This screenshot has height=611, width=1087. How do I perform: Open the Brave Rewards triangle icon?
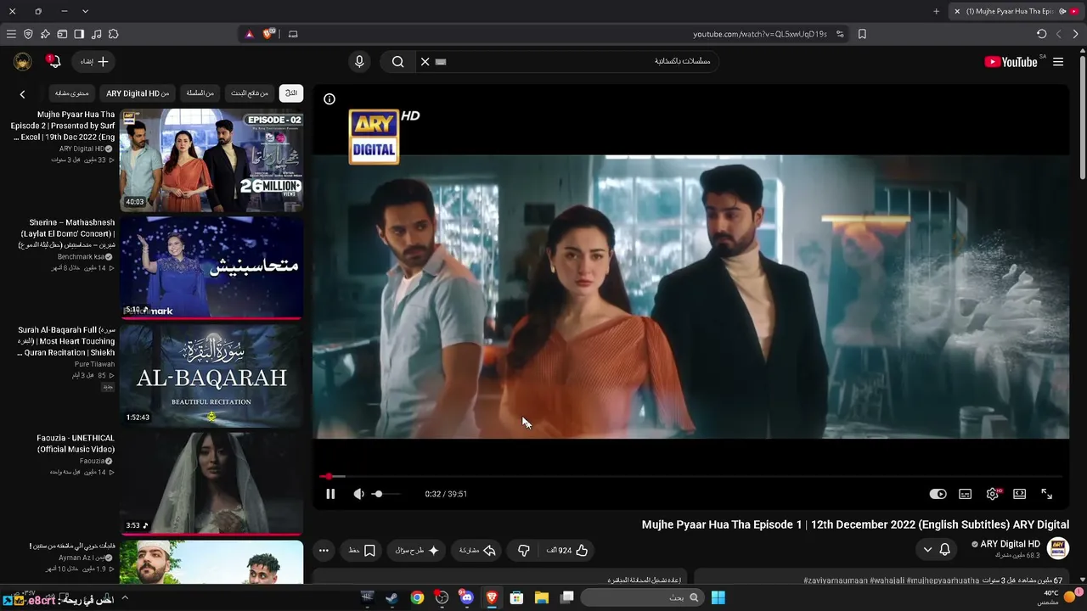249,34
